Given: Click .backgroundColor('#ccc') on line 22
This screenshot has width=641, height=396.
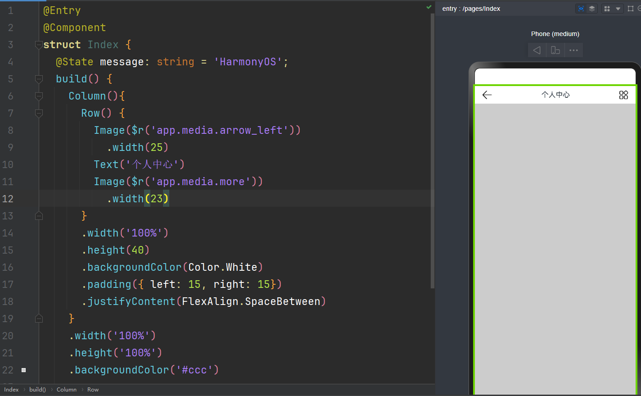Looking at the screenshot, I should click(x=144, y=370).
